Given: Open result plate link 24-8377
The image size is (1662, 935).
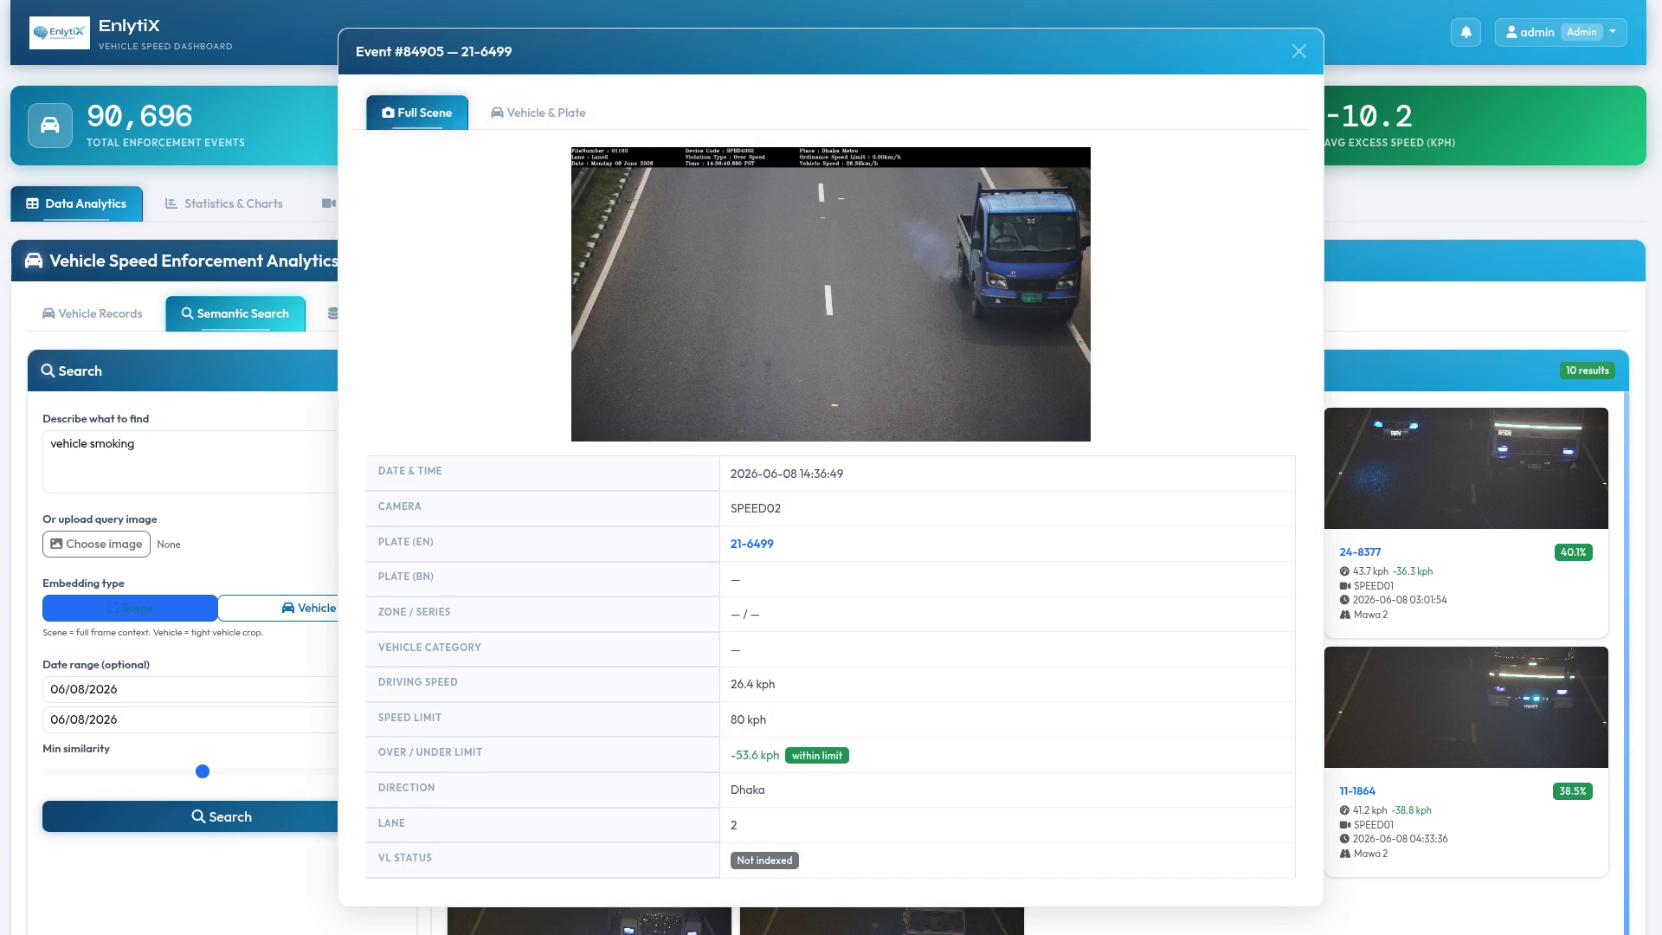Looking at the screenshot, I should (1360, 551).
